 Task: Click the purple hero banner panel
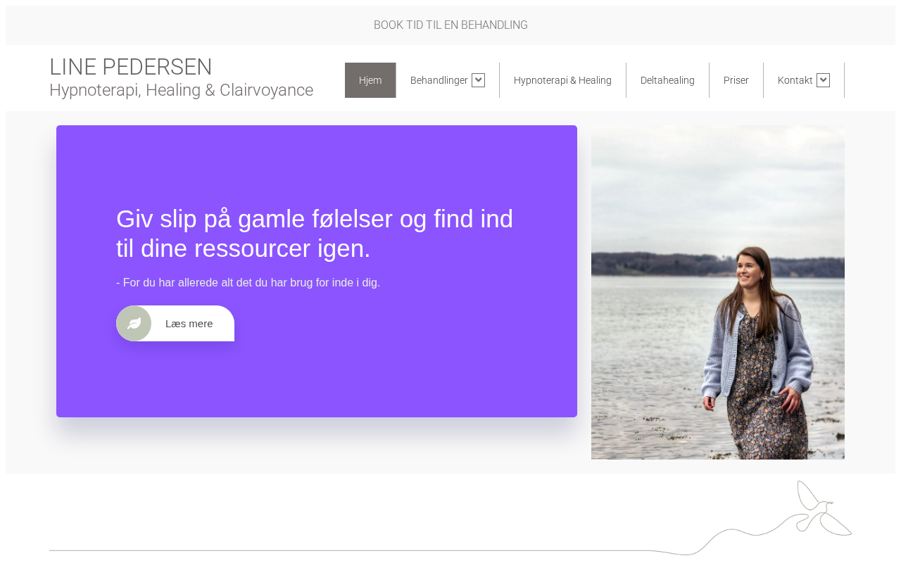(317, 271)
